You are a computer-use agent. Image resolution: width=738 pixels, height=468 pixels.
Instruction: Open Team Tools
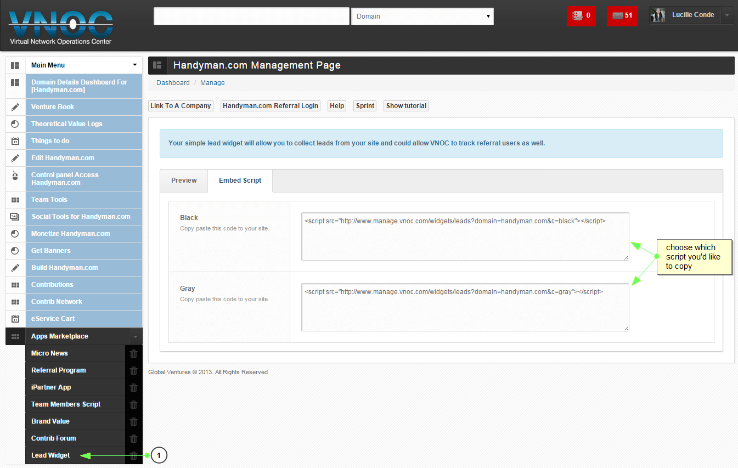(x=84, y=200)
